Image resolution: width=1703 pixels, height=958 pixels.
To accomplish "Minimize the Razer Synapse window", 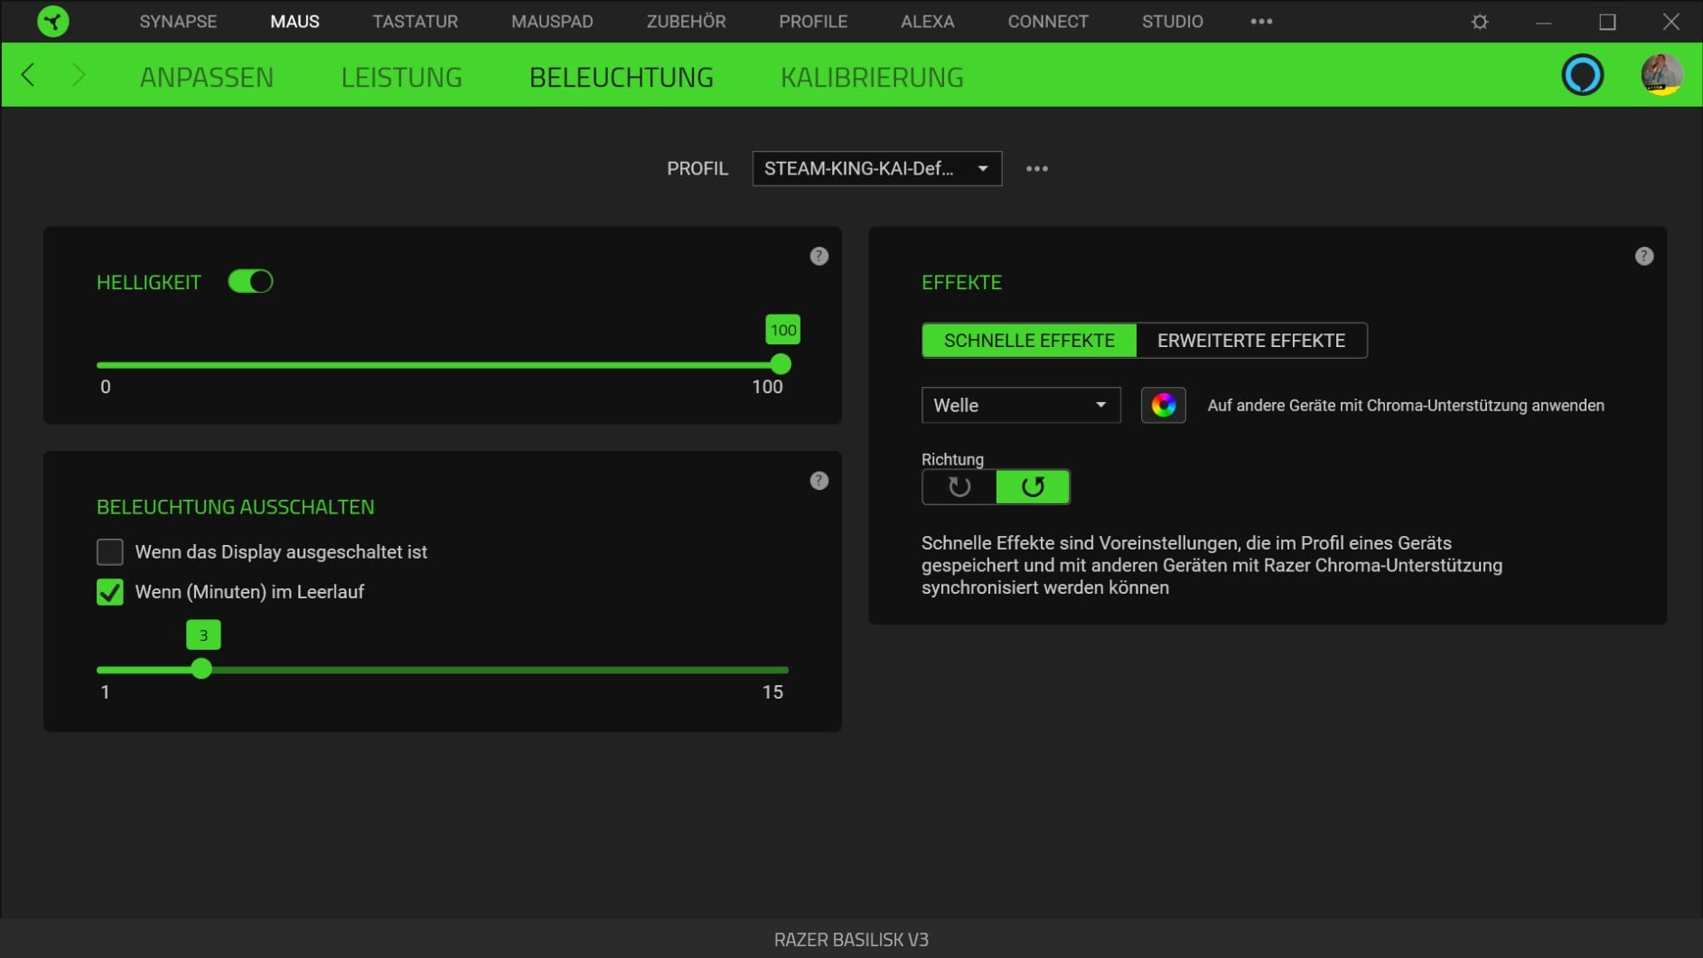I will click(1543, 21).
